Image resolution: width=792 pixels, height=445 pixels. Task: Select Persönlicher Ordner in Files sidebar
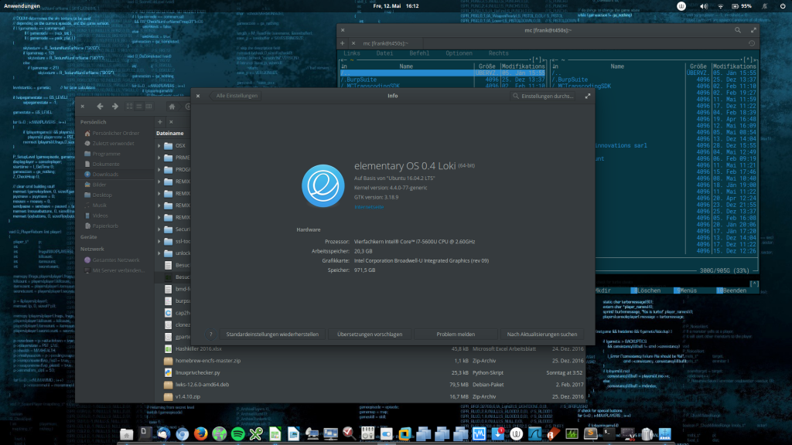(115, 133)
